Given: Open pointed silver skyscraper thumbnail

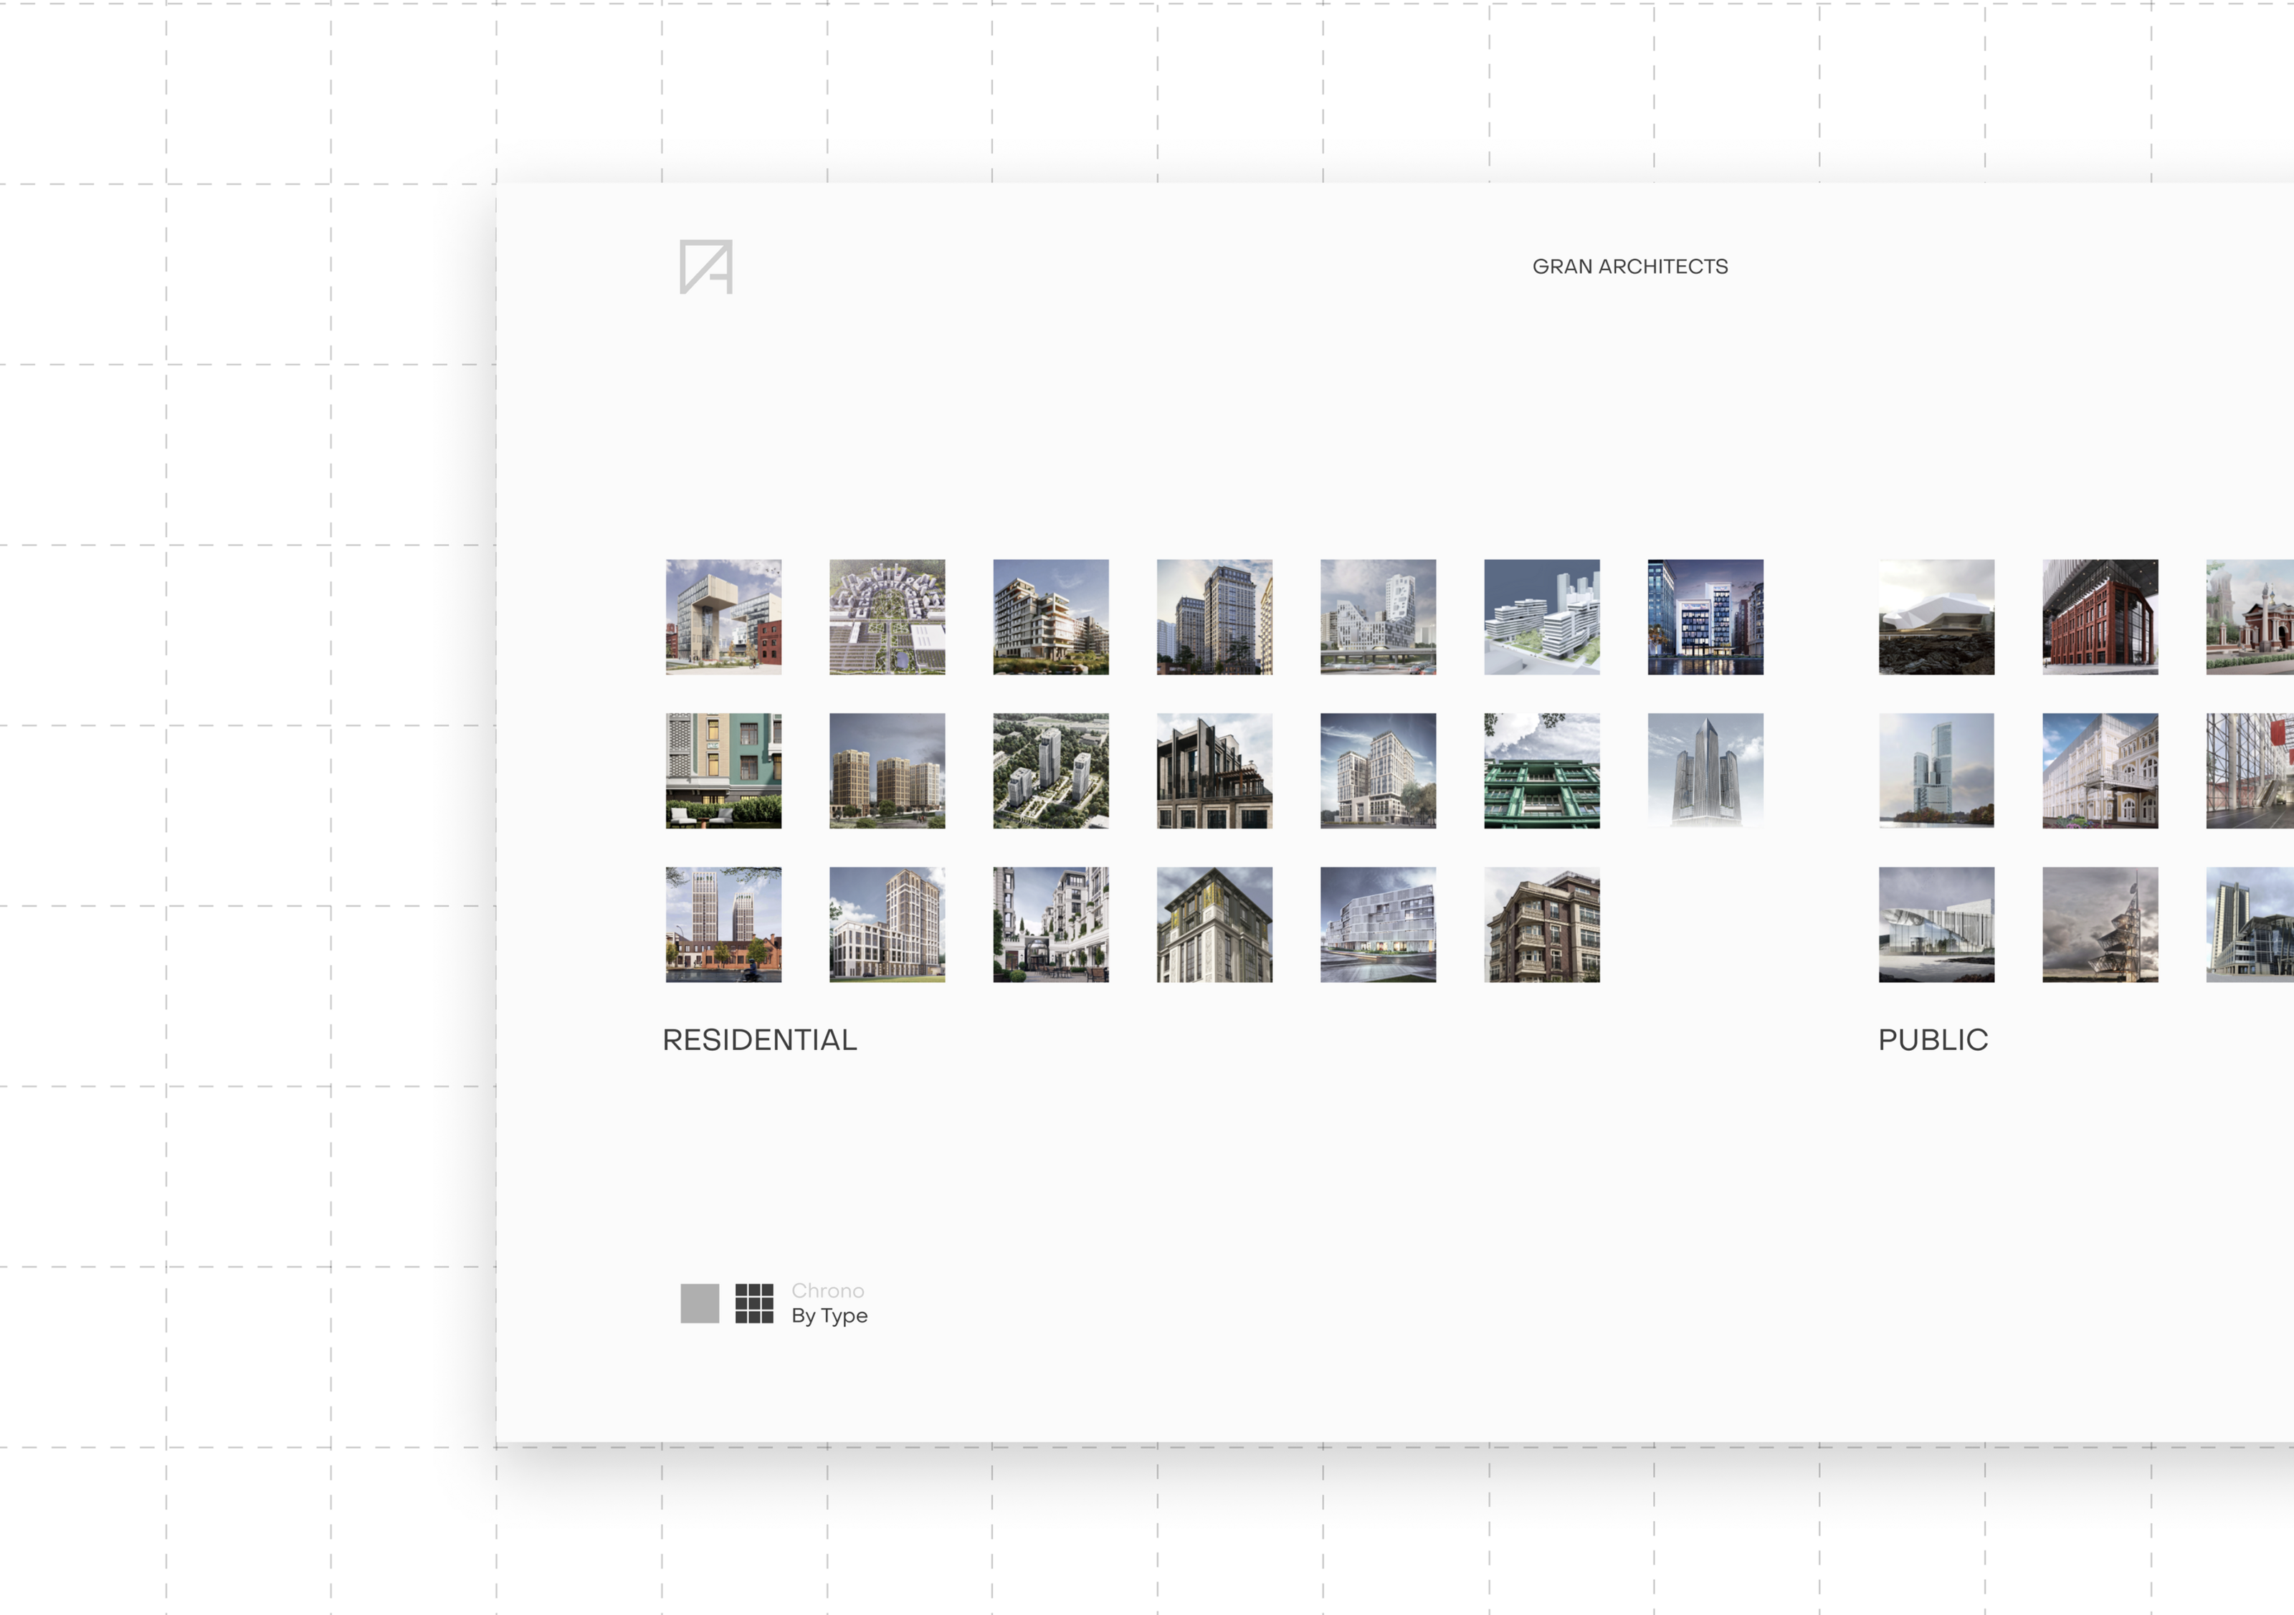Looking at the screenshot, I should (x=1705, y=770).
